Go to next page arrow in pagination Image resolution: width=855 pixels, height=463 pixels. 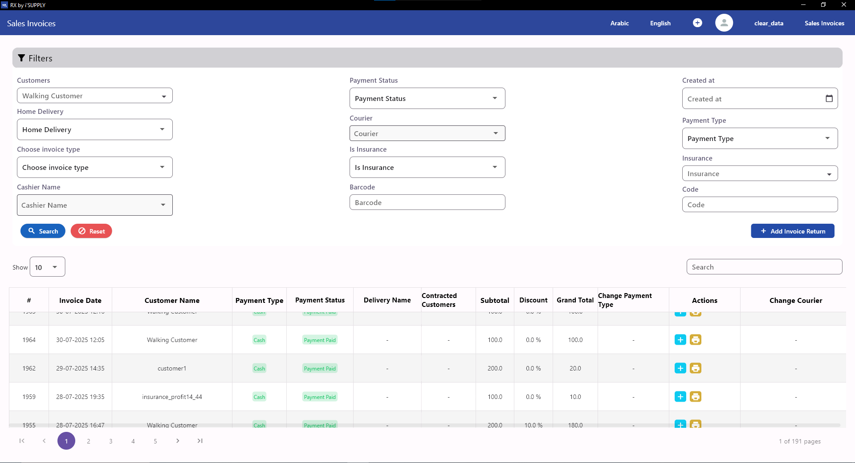[x=178, y=441]
